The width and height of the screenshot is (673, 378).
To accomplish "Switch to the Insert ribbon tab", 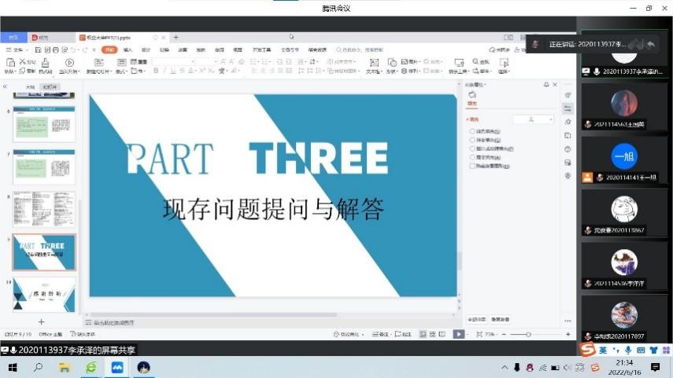I will 127,50.
